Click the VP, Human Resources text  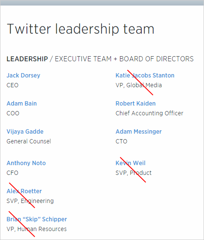point(37,229)
